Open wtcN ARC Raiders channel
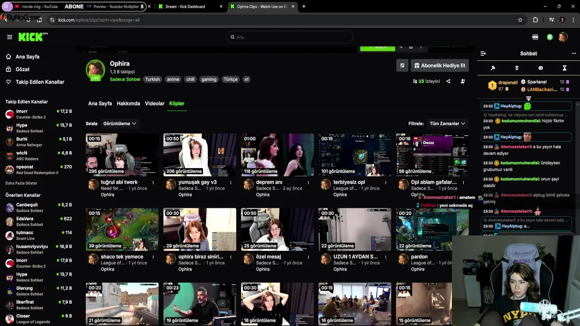The width and height of the screenshot is (580, 326). pos(39,156)
